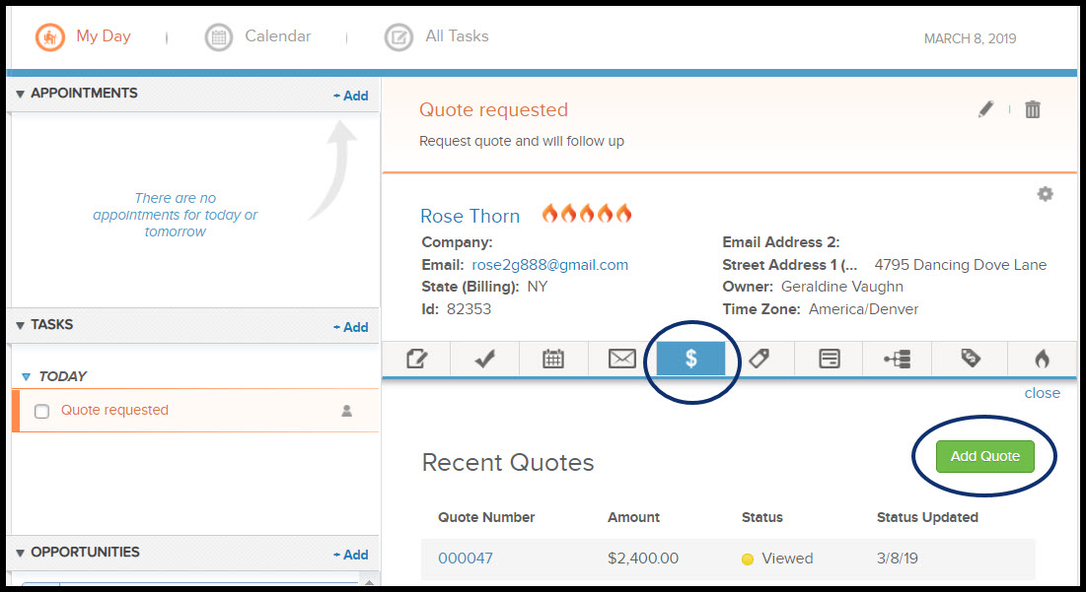
Task: Click the rose2g888@gmail.com email link
Action: click(x=550, y=265)
